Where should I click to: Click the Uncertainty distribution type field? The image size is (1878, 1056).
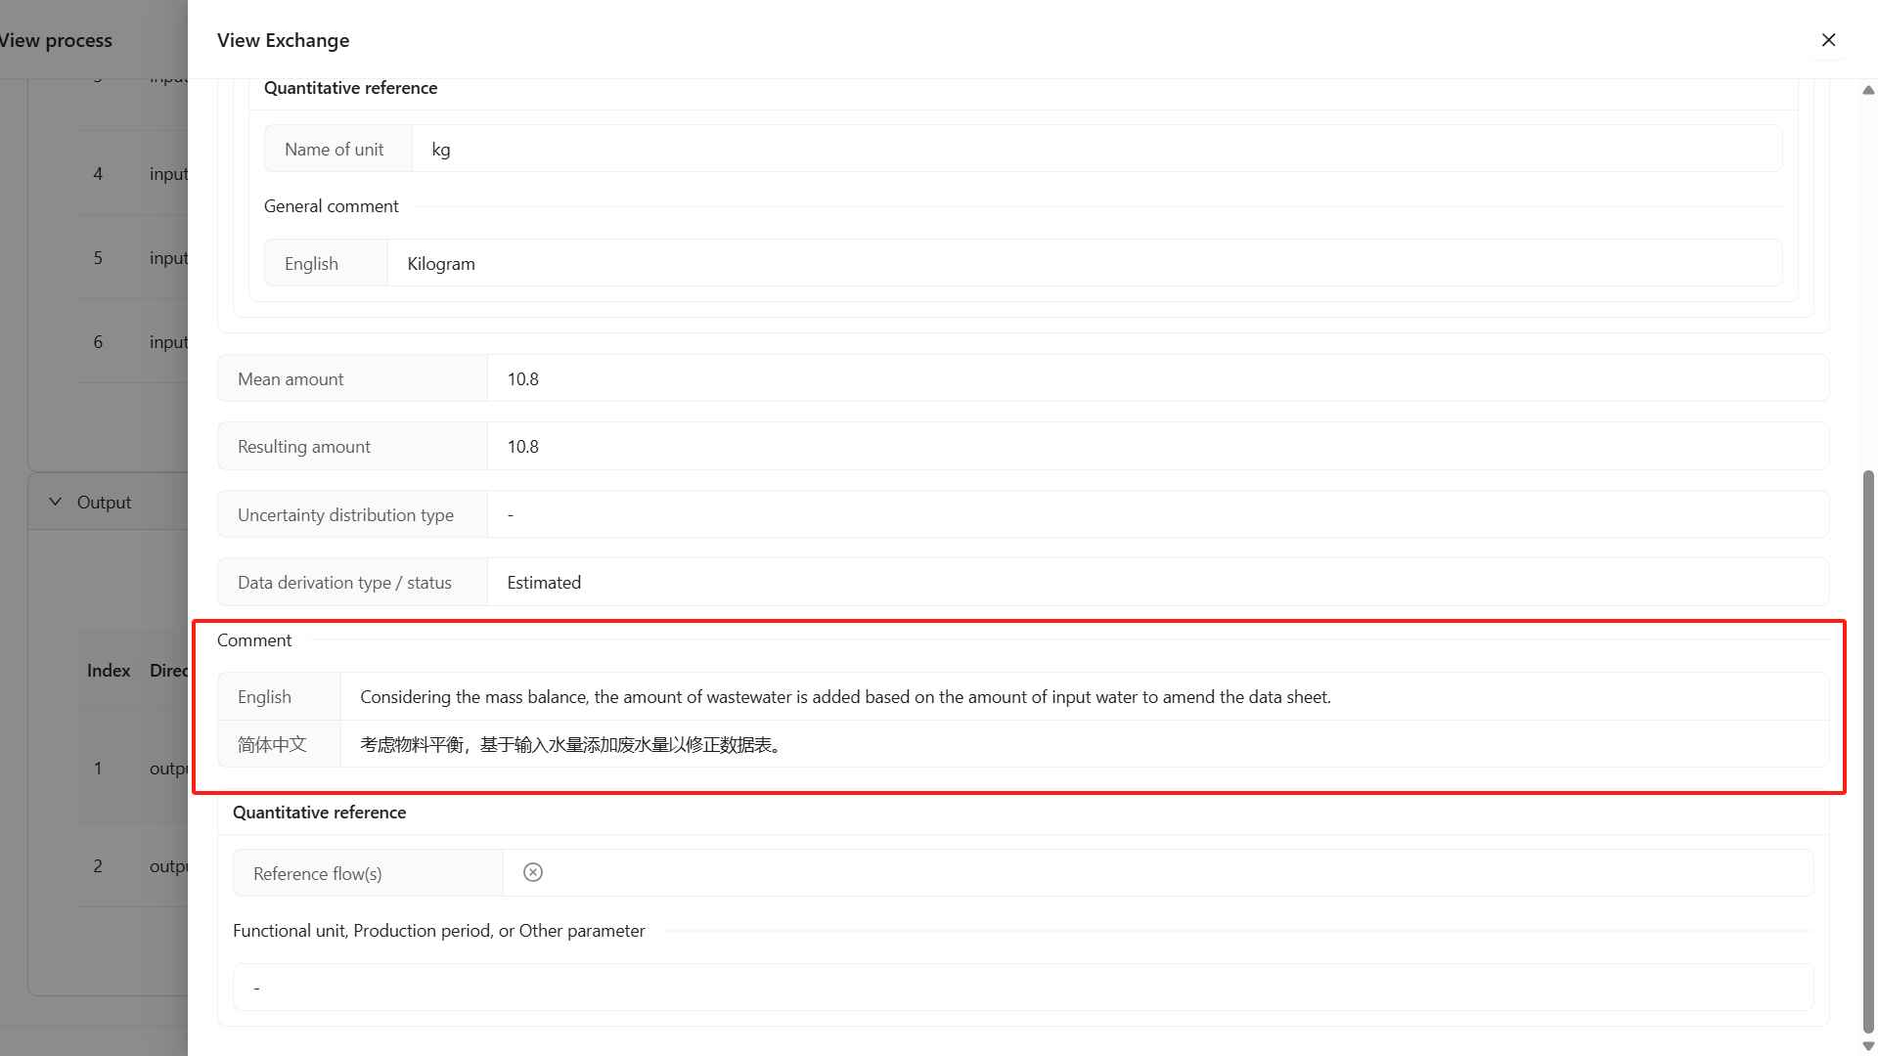pos(1157,514)
